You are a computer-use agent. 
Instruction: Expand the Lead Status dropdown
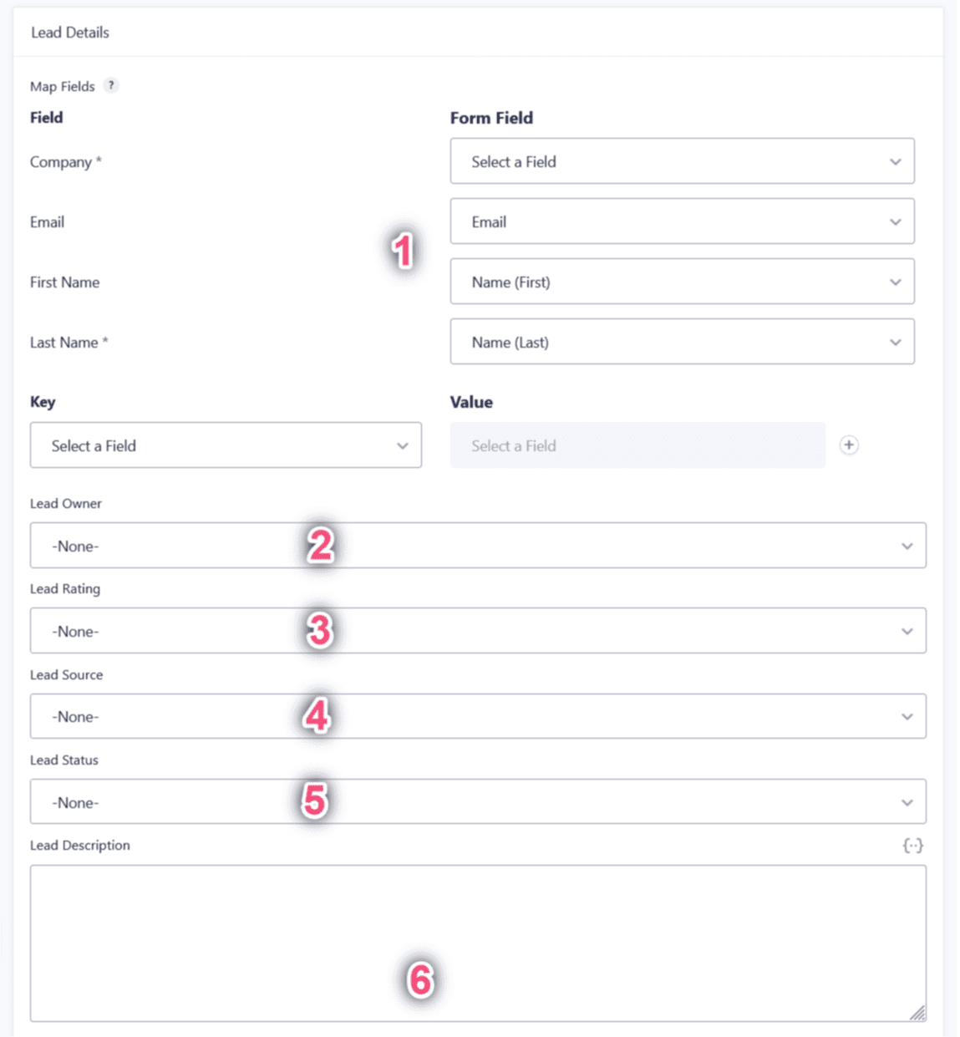pos(478,801)
